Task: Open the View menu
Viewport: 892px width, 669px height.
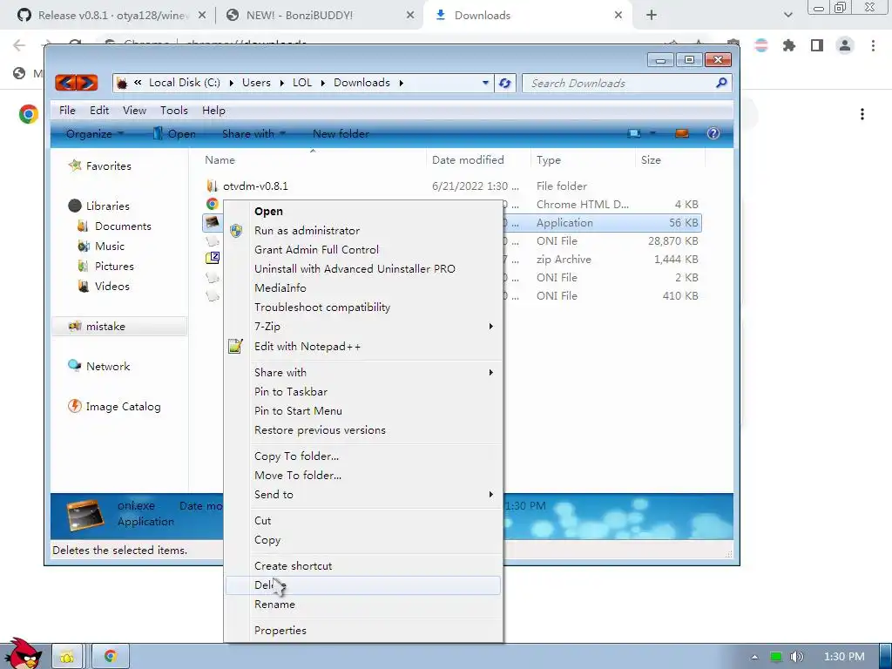Action: click(134, 111)
